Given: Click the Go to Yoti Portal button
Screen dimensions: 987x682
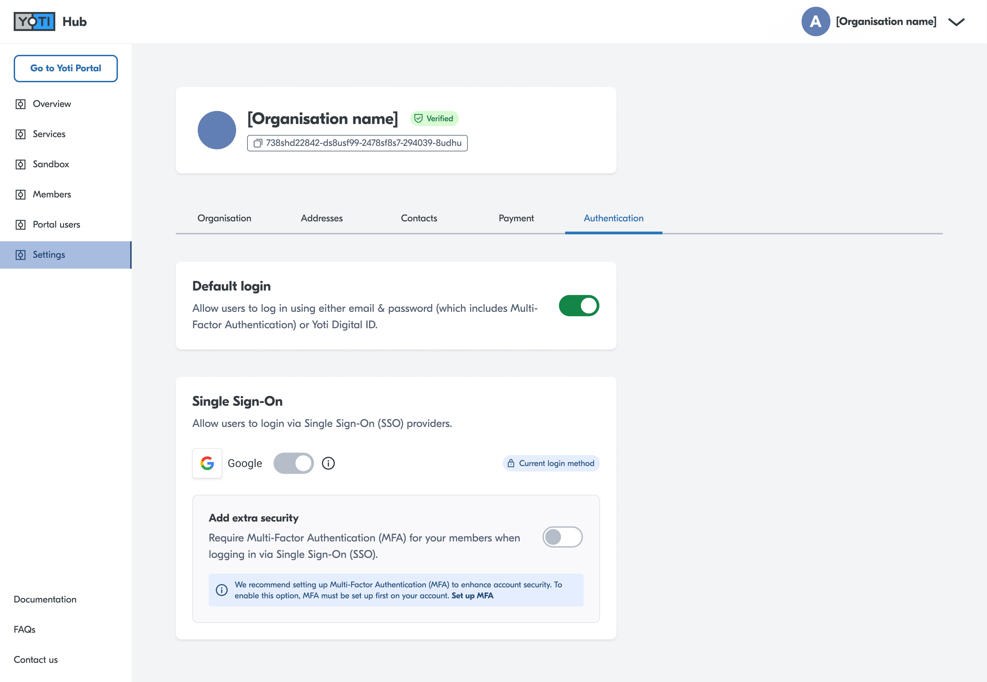Looking at the screenshot, I should click(66, 68).
